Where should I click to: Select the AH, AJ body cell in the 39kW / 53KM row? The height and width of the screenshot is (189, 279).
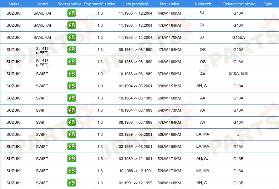[x=203, y=86]
